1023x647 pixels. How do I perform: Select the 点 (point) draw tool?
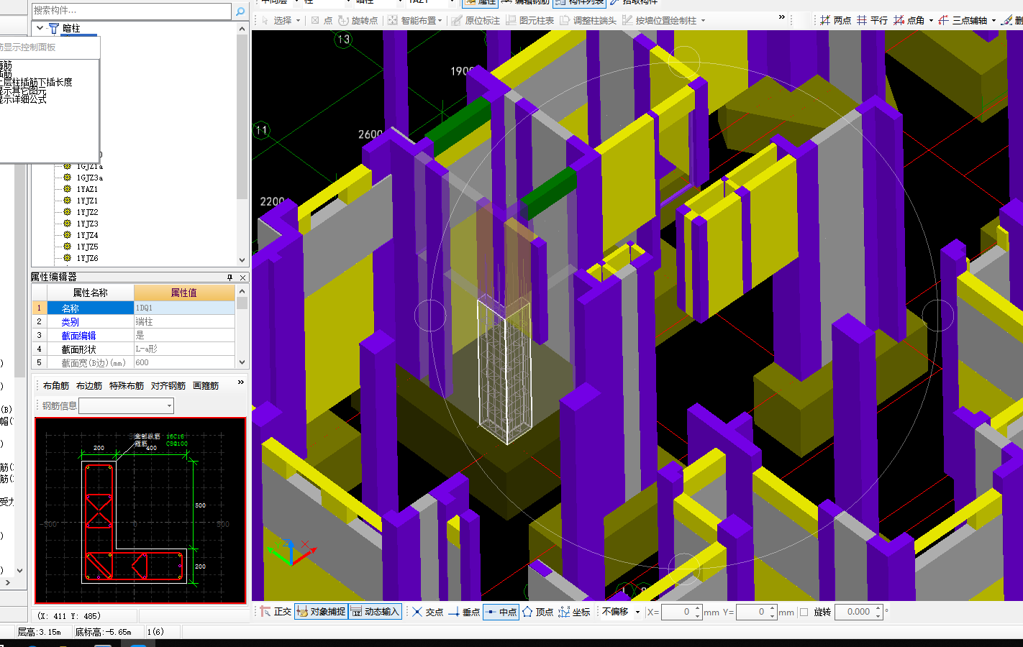[322, 20]
